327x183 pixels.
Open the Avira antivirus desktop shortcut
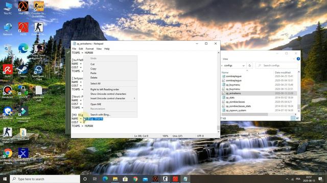(x=8, y=71)
